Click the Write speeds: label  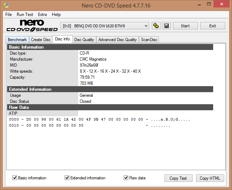coord(21,71)
